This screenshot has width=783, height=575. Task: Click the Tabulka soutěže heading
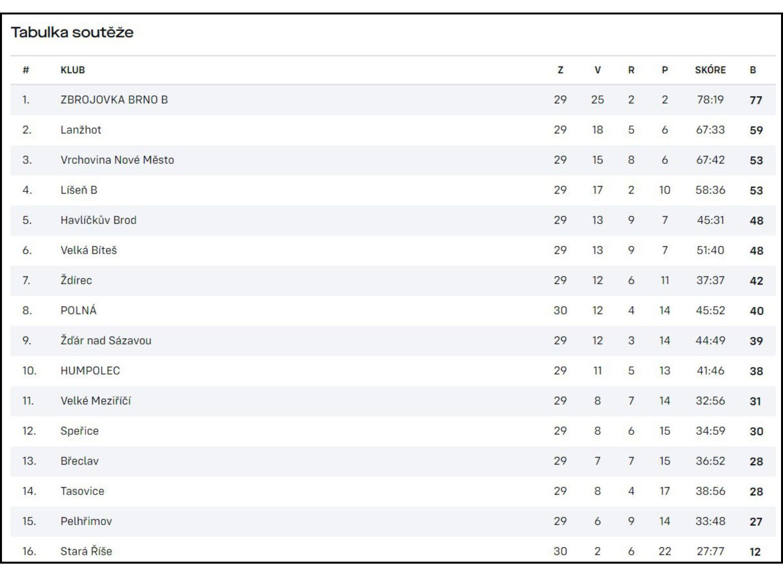pos(72,33)
